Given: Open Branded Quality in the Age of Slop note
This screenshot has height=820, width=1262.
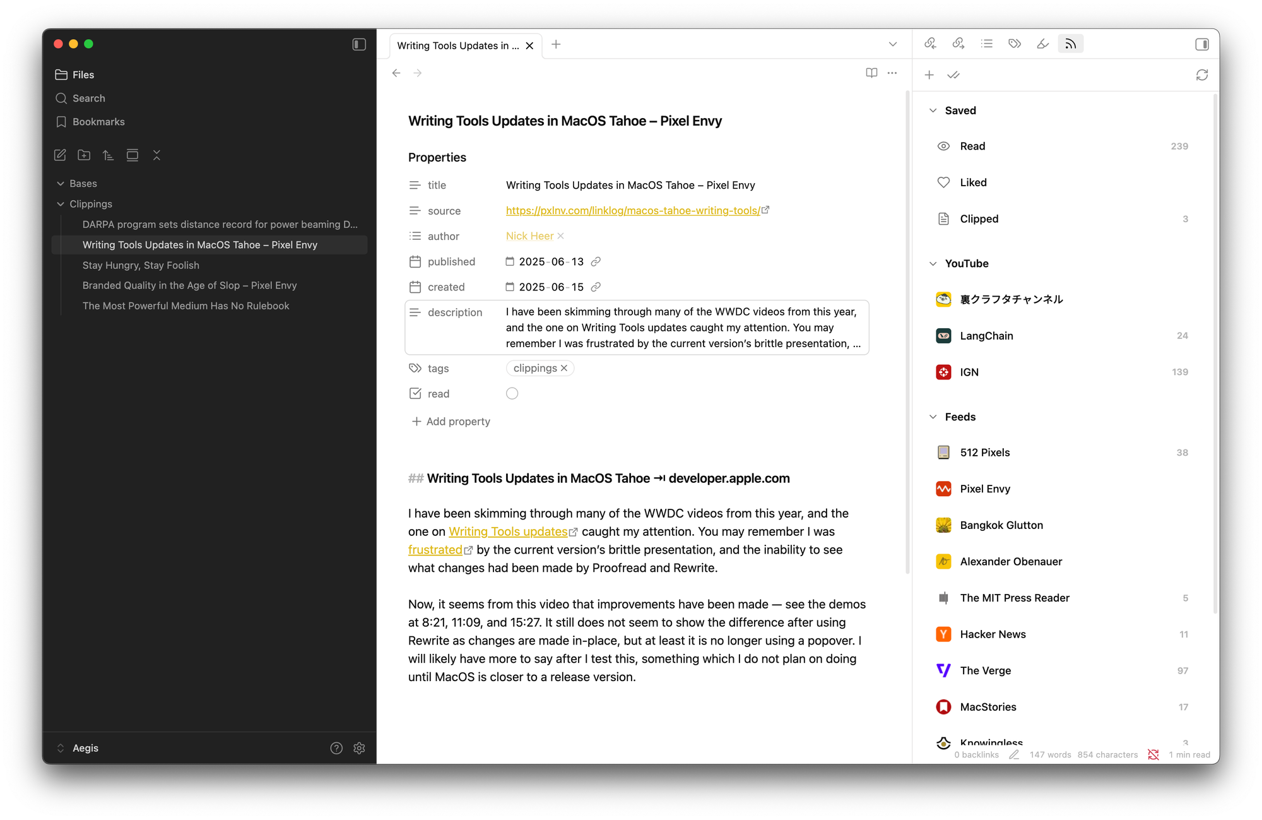Looking at the screenshot, I should coord(189,285).
